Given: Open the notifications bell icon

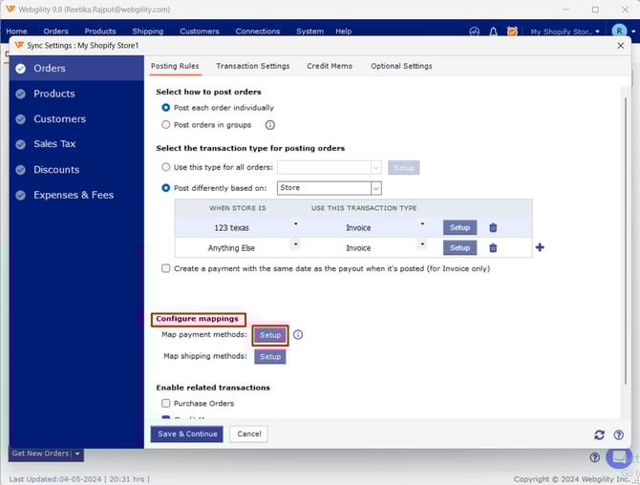Looking at the screenshot, I should [494, 32].
